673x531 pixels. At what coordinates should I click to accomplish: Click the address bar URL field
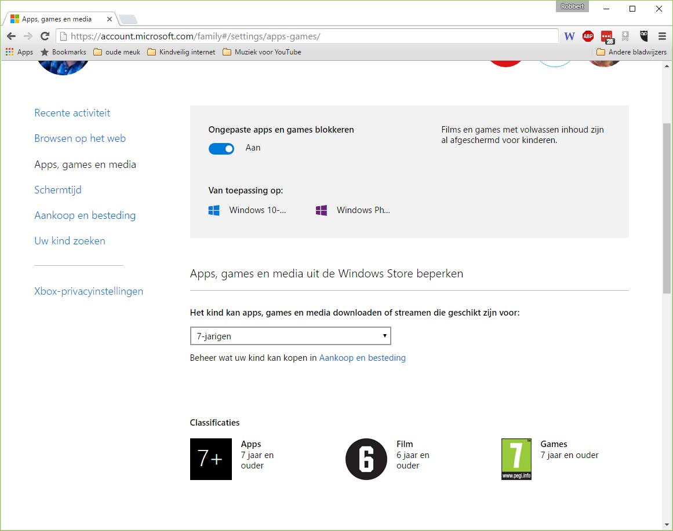(x=307, y=36)
